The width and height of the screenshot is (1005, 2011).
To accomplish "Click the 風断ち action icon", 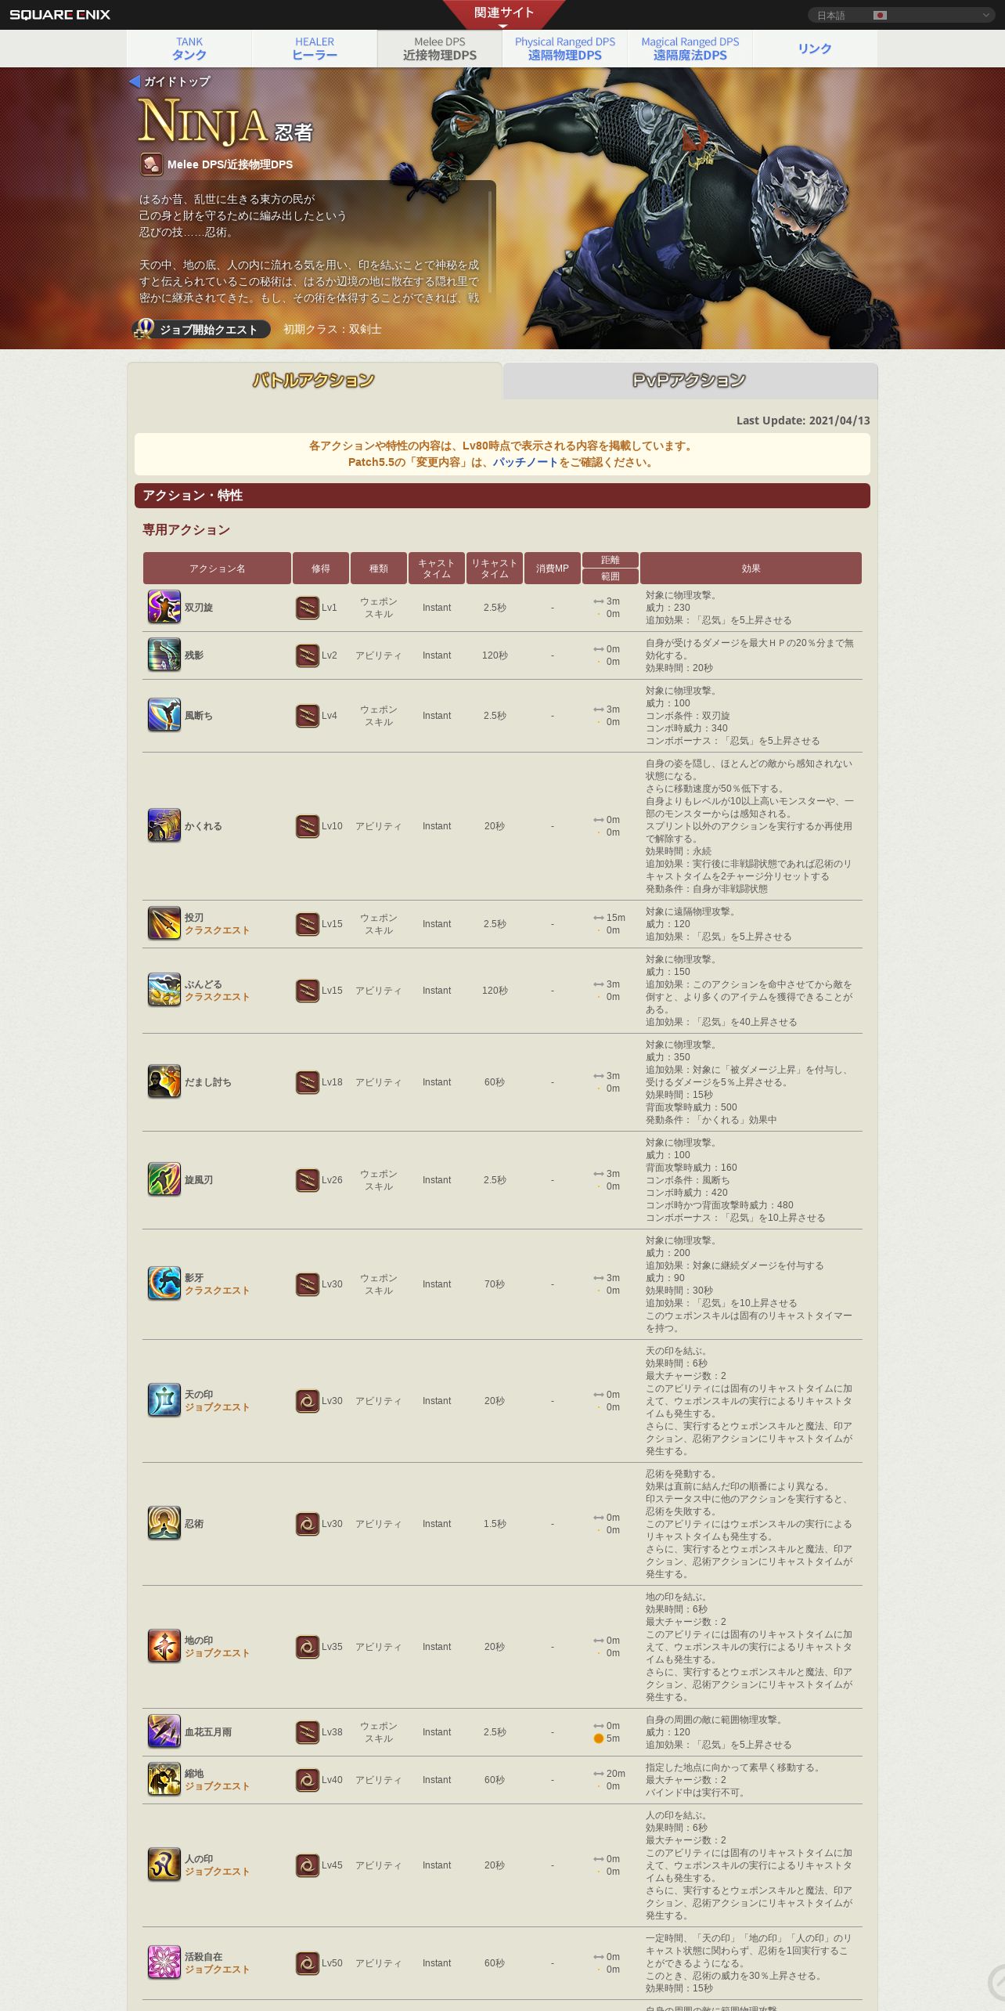I will point(164,715).
